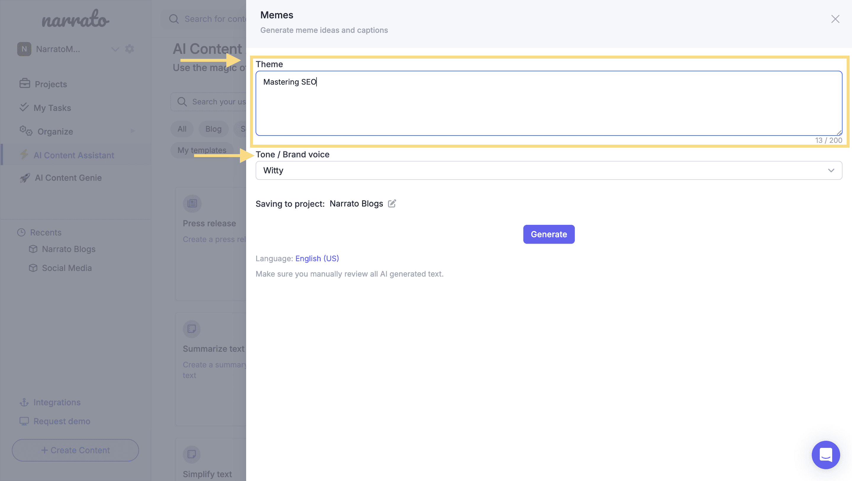Click the Projects briefcase icon
Image resolution: width=852 pixels, height=481 pixels.
click(25, 83)
